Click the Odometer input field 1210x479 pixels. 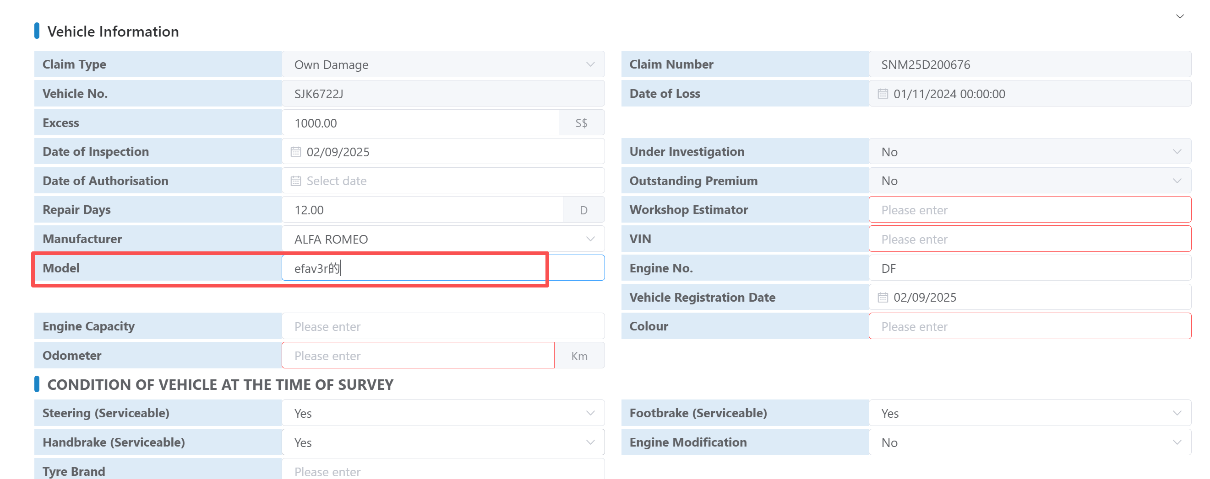(x=418, y=356)
